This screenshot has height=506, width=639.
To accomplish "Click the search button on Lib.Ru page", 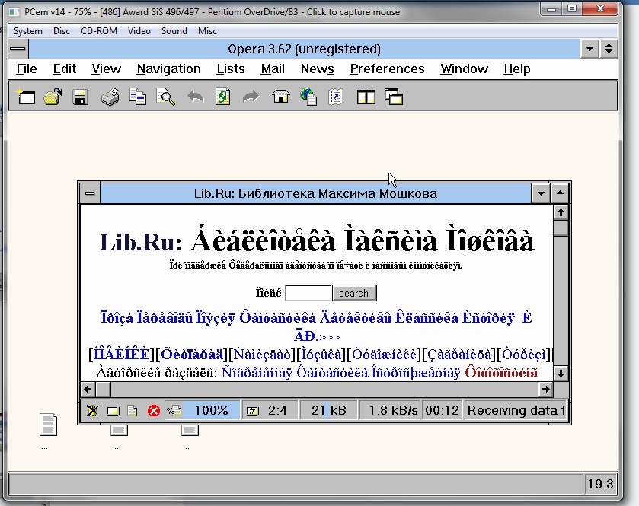I will point(354,293).
